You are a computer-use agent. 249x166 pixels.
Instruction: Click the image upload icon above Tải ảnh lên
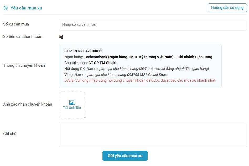72,102
